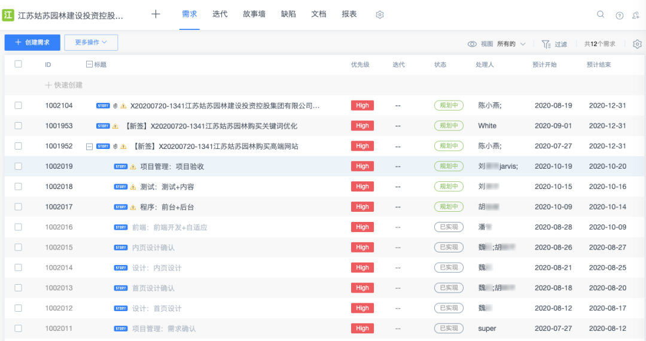This screenshot has height=341, width=646.
Task: Open 规划中 status dropdown in row 1002104
Action: click(x=449, y=105)
